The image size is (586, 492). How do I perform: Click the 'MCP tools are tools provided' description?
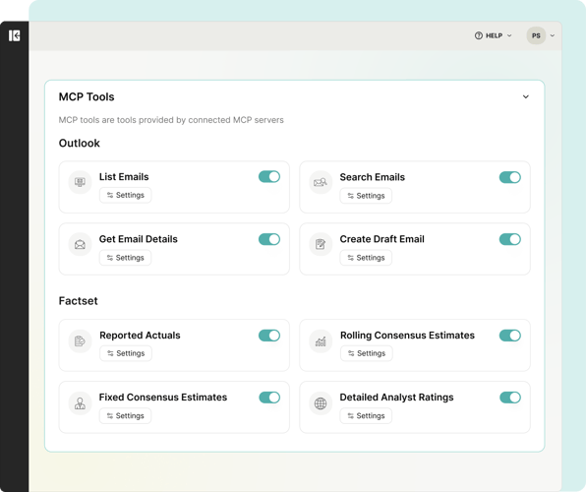[171, 120]
